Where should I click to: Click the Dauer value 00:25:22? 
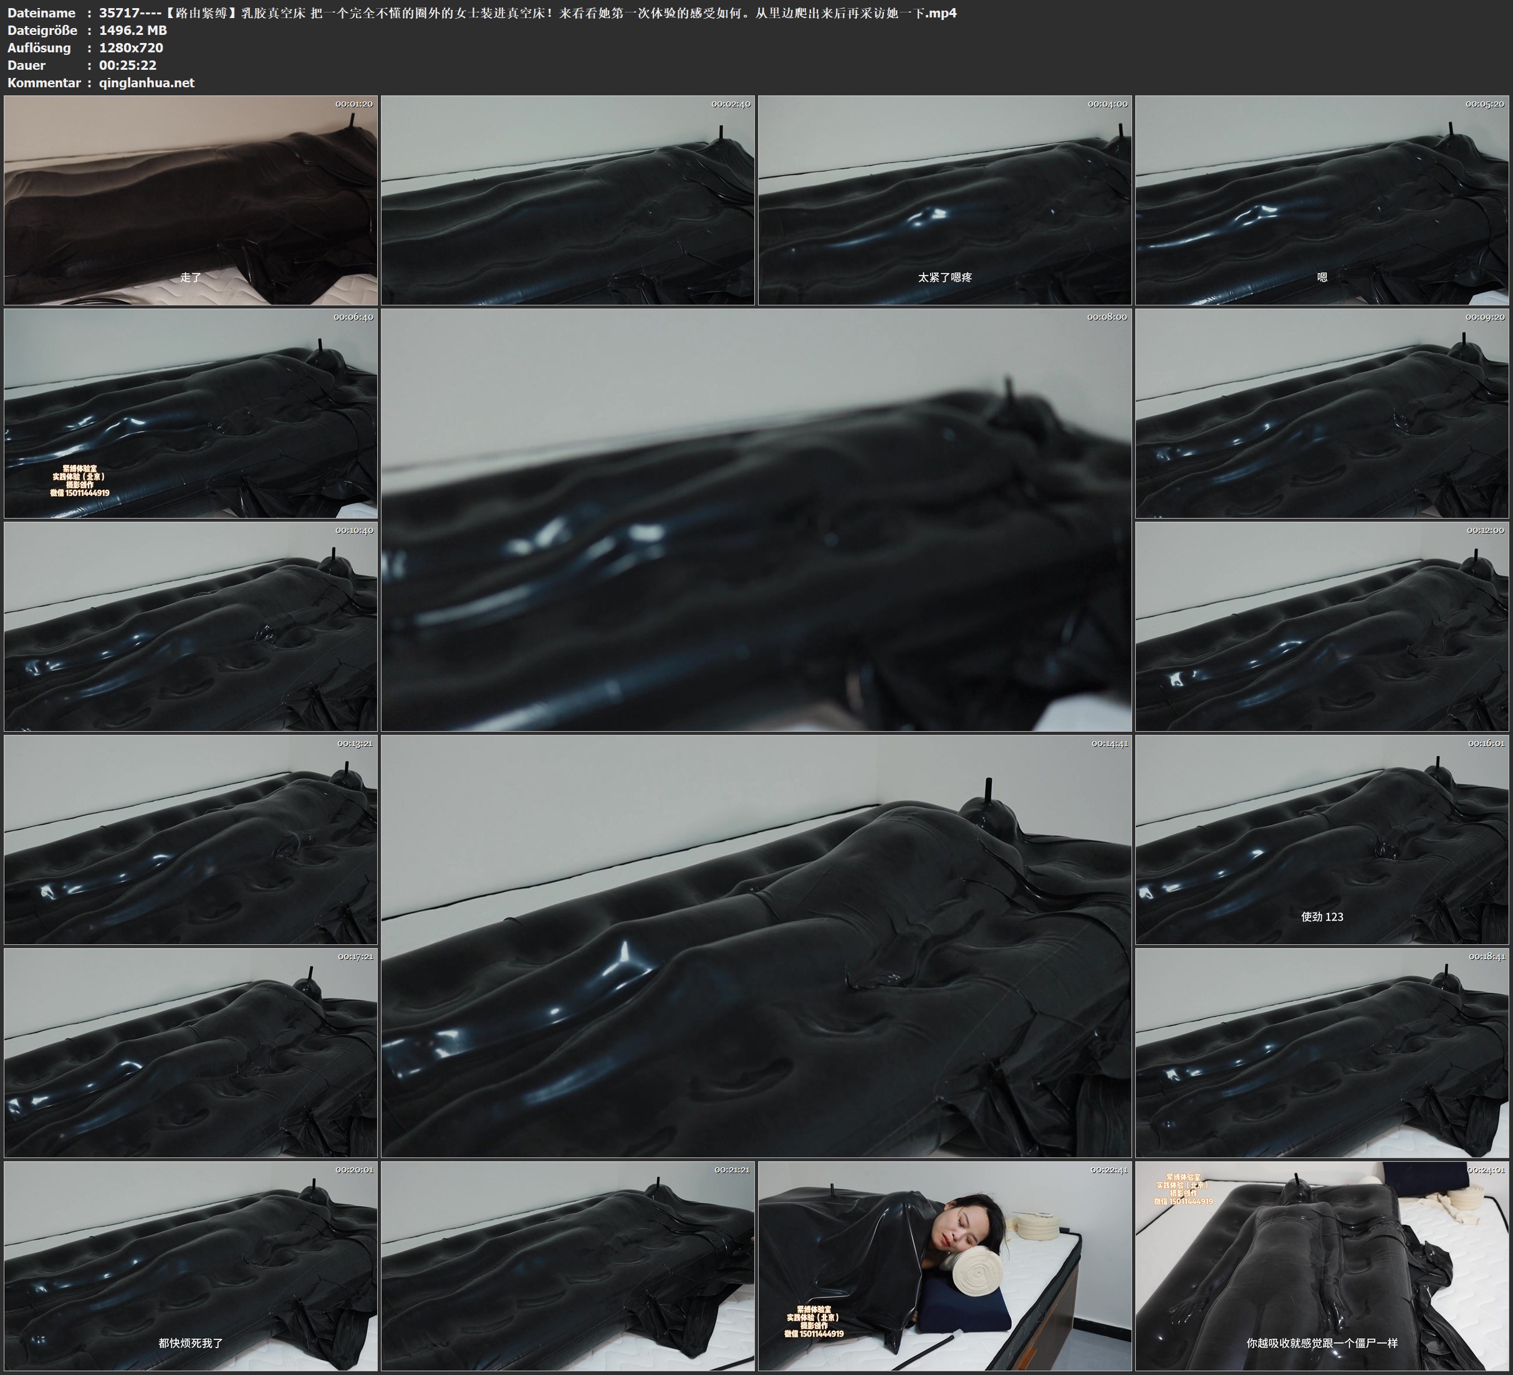[128, 65]
